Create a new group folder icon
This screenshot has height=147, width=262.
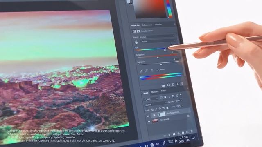click(x=183, y=133)
